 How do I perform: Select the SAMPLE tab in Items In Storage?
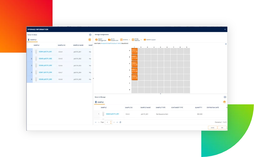[x=99, y=102]
